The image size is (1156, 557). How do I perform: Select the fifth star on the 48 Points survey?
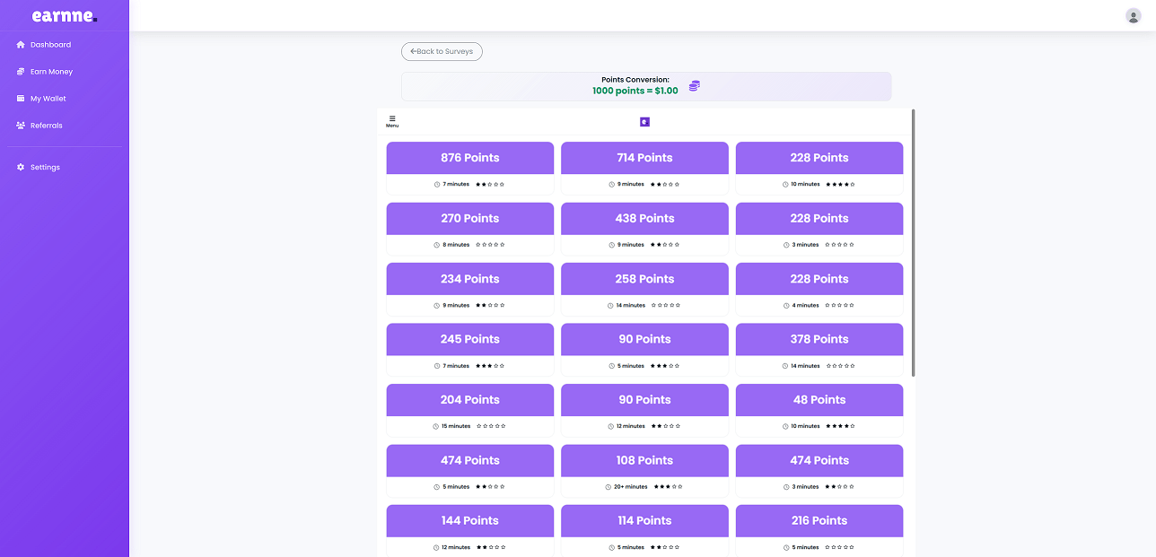tap(851, 426)
